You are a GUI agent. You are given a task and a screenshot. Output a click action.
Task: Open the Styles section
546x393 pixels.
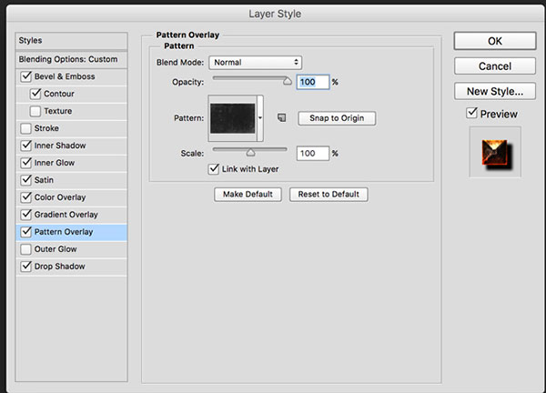pyautogui.click(x=71, y=41)
